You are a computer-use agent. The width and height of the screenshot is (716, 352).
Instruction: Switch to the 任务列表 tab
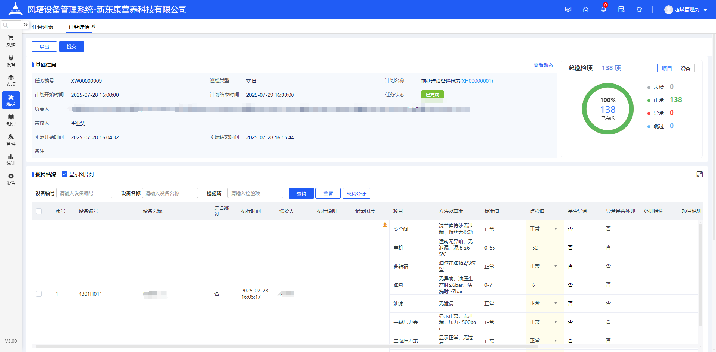[x=42, y=26]
